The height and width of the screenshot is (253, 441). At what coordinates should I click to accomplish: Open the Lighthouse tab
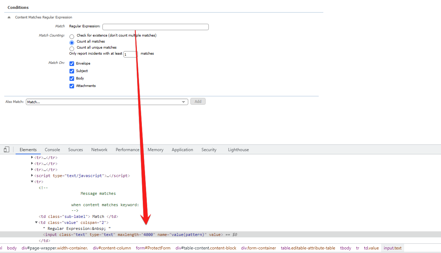click(x=238, y=150)
